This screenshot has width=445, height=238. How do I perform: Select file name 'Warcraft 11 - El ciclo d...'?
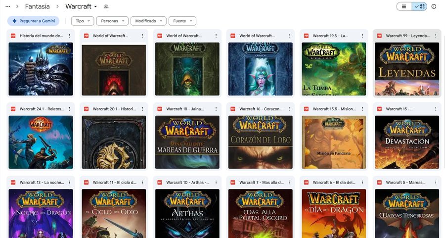click(x=115, y=182)
